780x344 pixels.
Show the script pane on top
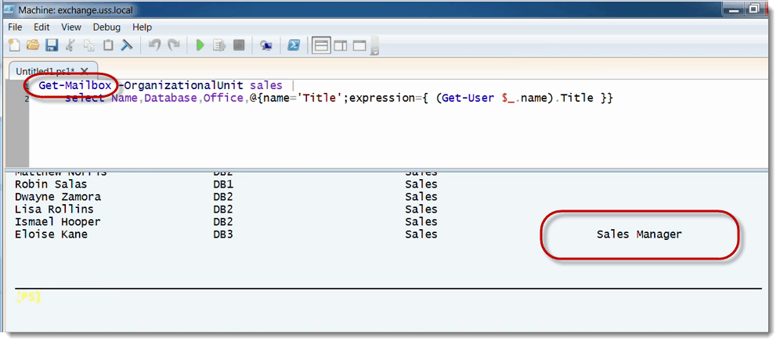tap(320, 45)
